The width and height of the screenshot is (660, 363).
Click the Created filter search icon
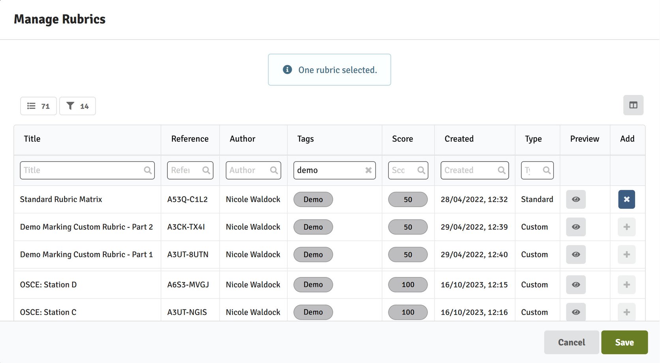[x=502, y=170]
